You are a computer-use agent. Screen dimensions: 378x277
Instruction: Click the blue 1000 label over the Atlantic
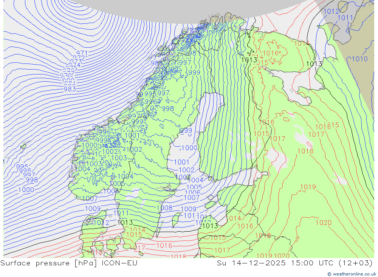coord(26,190)
